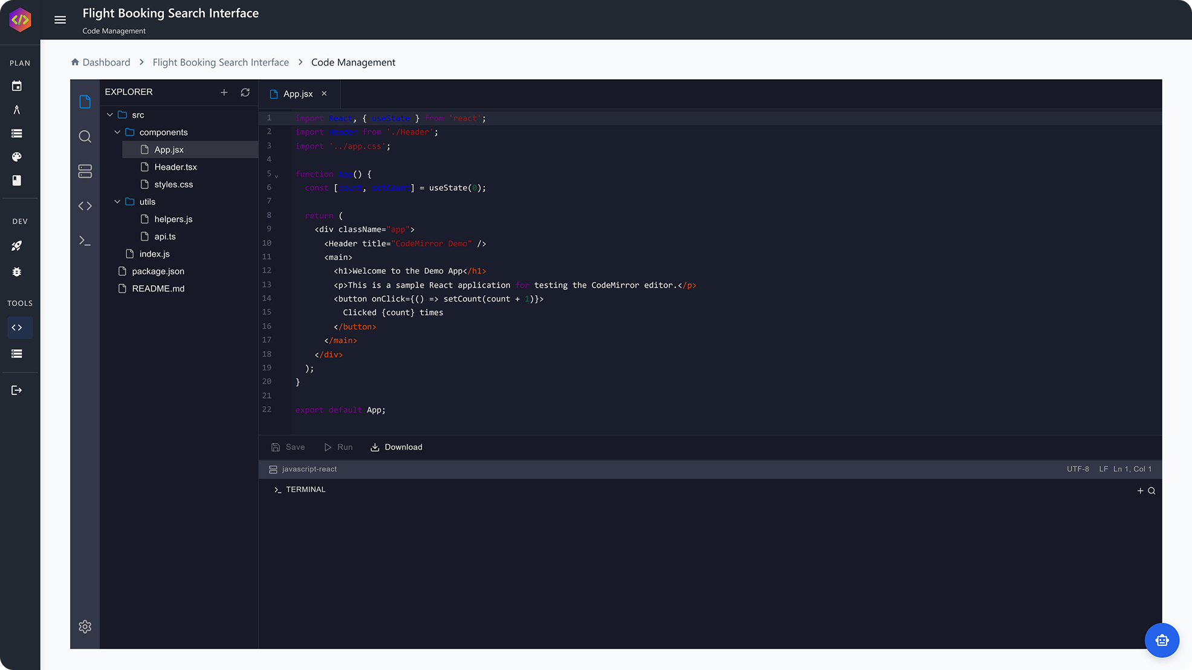1192x670 pixels.
Task: Collapse the src folder
Action: 110,115
